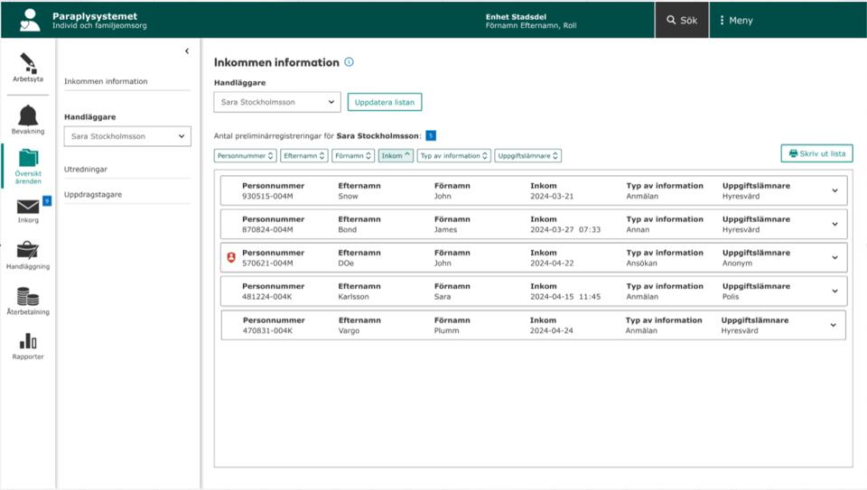867x490 pixels.
Task: Open Bevakning bell icon
Action: coord(28,116)
